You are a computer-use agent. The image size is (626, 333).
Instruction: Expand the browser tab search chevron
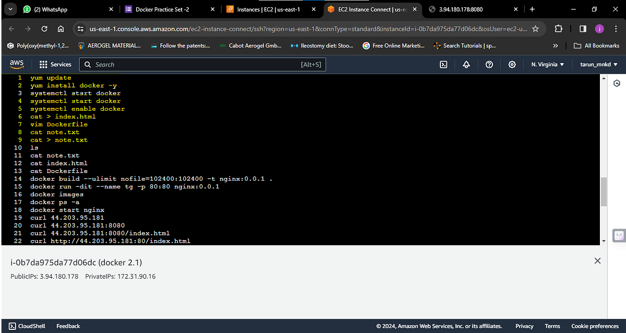9,8
